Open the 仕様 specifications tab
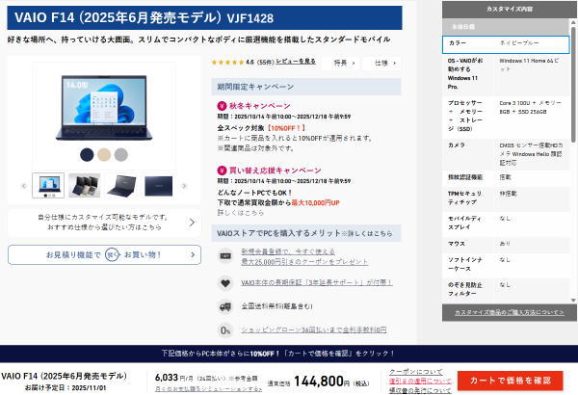The image size is (578, 395). (384, 63)
